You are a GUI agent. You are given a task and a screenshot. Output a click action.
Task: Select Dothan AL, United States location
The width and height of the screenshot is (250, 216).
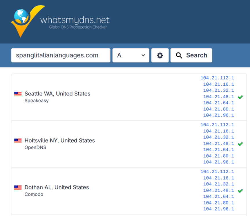(x=57, y=187)
